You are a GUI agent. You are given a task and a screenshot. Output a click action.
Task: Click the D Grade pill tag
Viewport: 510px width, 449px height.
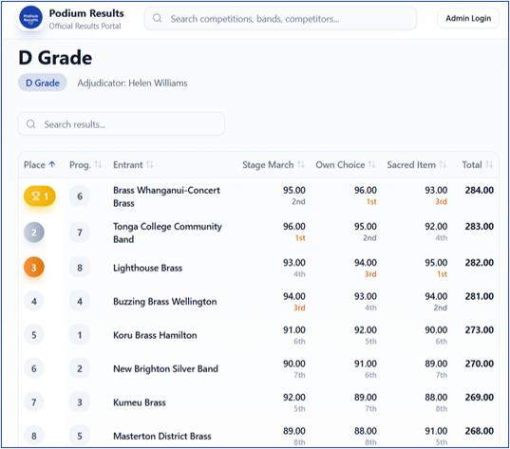(43, 83)
